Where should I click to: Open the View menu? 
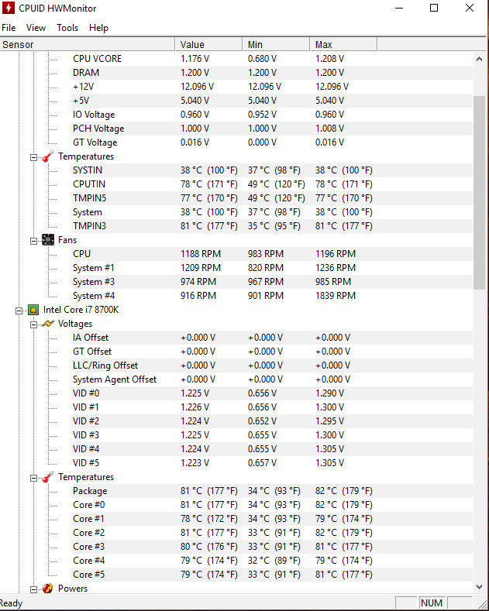click(36, 28)
